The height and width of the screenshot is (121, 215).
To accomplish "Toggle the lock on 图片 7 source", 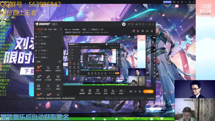I will click(39, 51).
